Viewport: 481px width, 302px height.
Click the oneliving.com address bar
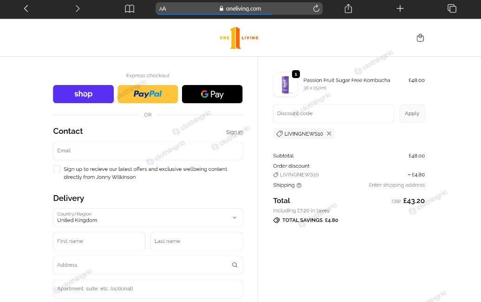239,8
